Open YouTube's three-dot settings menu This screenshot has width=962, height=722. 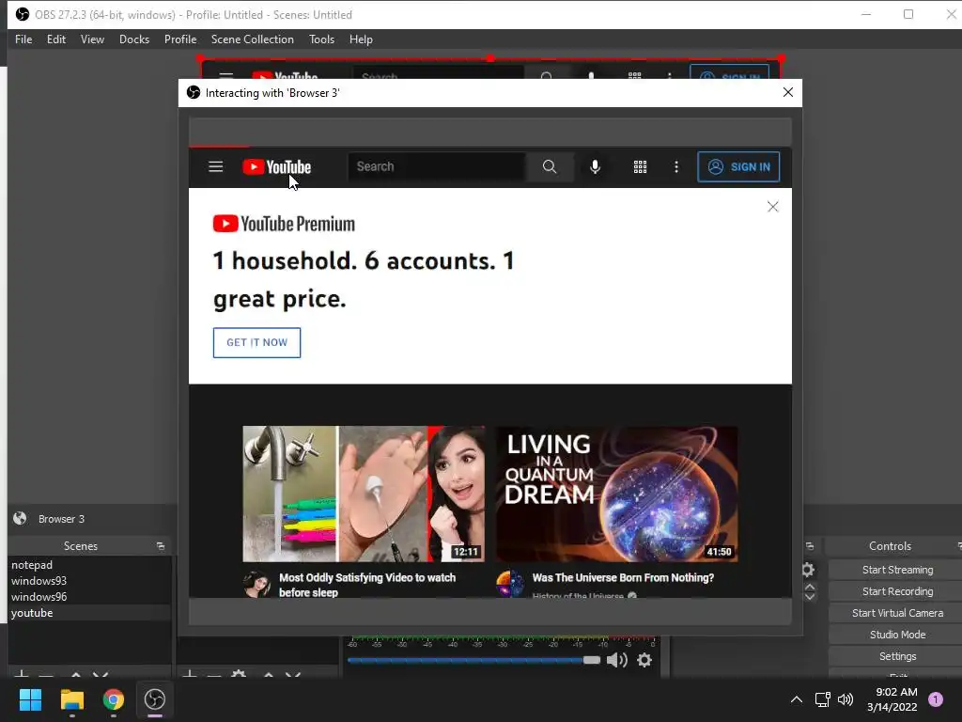point(676,167)
